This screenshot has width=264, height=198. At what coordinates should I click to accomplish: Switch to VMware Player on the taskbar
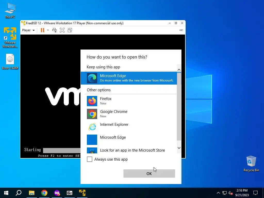pos(82,193)
